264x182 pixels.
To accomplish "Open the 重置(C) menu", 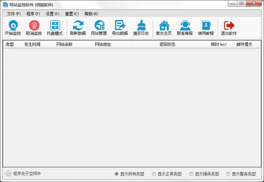I will coord(72,14).
